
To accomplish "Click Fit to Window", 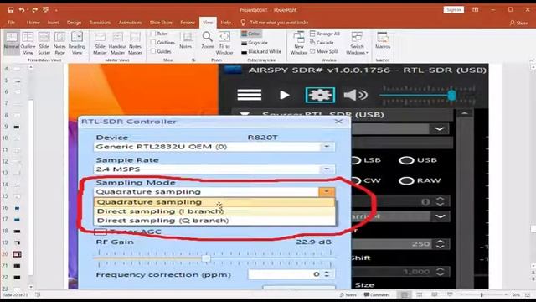I will click(224, 43).
